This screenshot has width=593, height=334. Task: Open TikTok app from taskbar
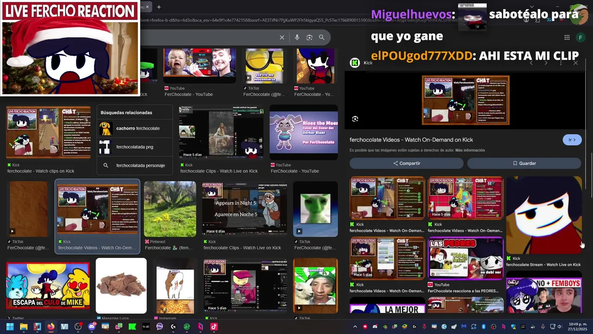pyautogui.click(x=214, y=327)
